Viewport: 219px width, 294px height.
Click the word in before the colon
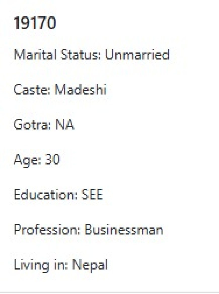click(x=63, y=265)
